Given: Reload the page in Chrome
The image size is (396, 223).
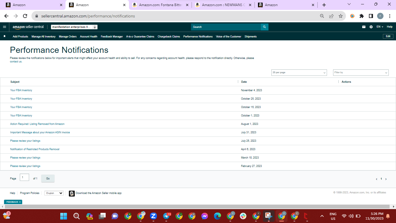Looking at the screenshot, I should (25, 16).
